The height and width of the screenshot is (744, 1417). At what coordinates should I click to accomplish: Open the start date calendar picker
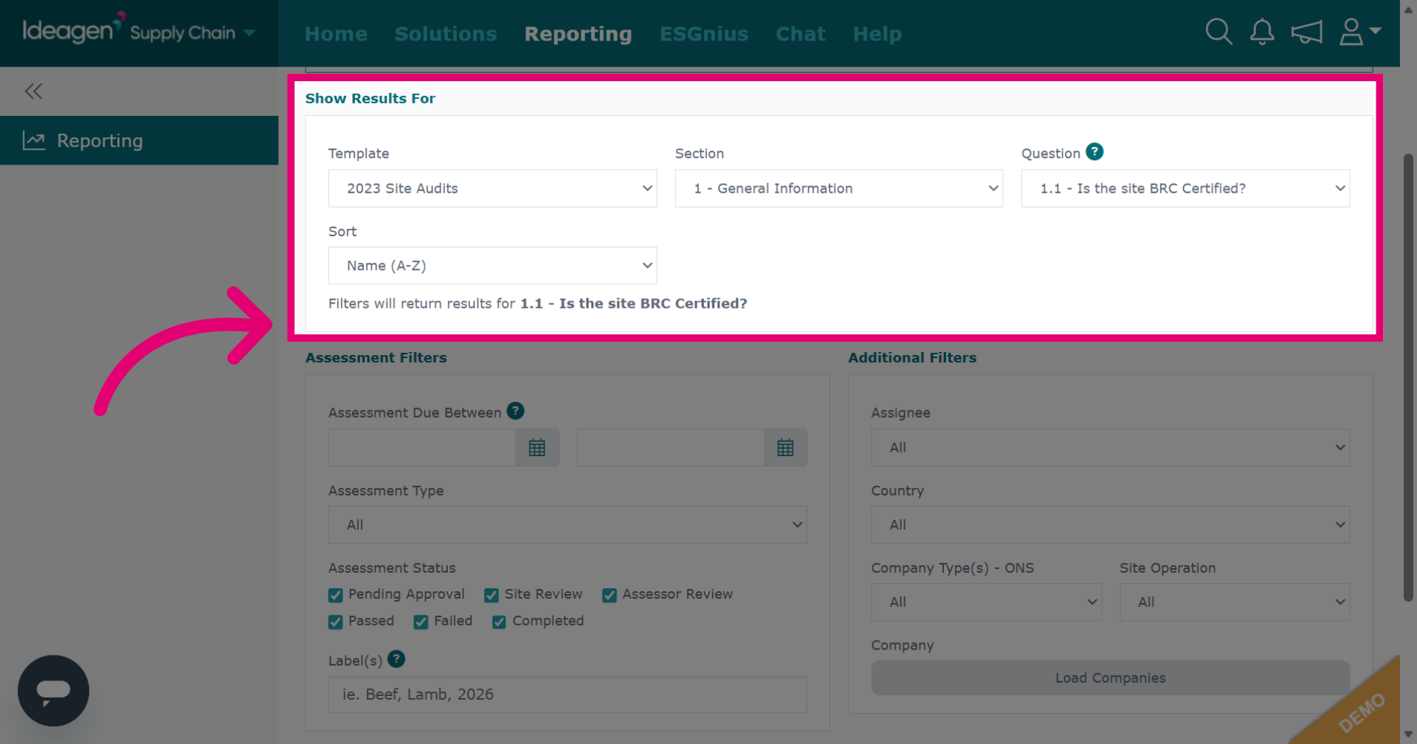[537, 447]
